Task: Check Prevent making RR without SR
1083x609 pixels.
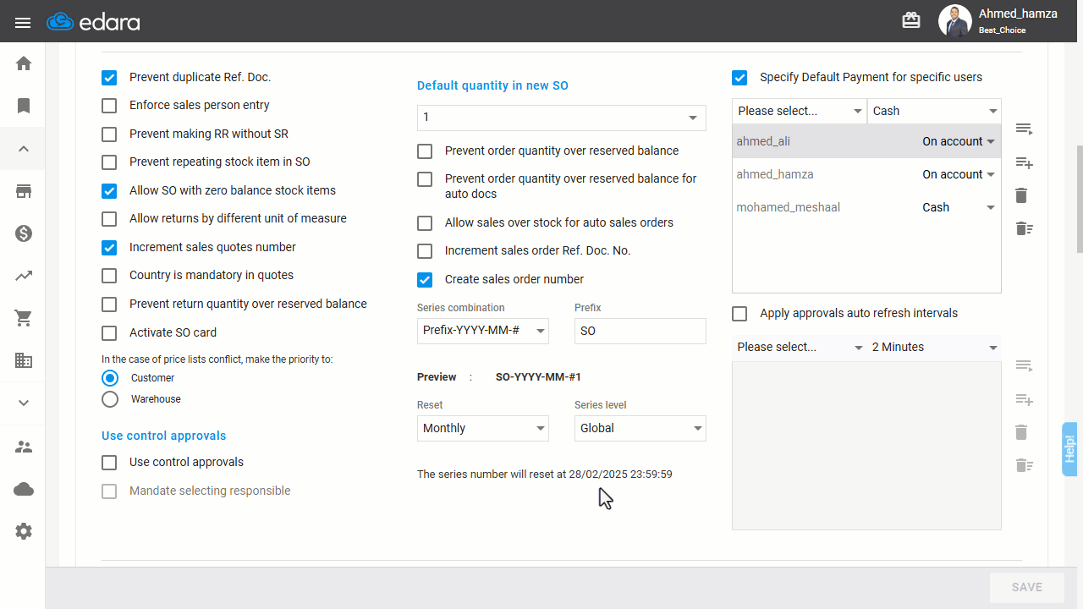Action: pyautogui.click(x=109, y=134)
